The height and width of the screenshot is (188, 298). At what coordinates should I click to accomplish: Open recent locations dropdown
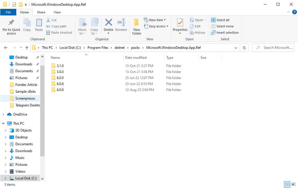tap(21, 48)
